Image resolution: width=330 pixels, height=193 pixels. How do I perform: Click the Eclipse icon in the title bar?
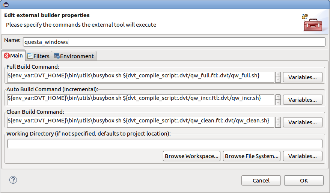6,5
